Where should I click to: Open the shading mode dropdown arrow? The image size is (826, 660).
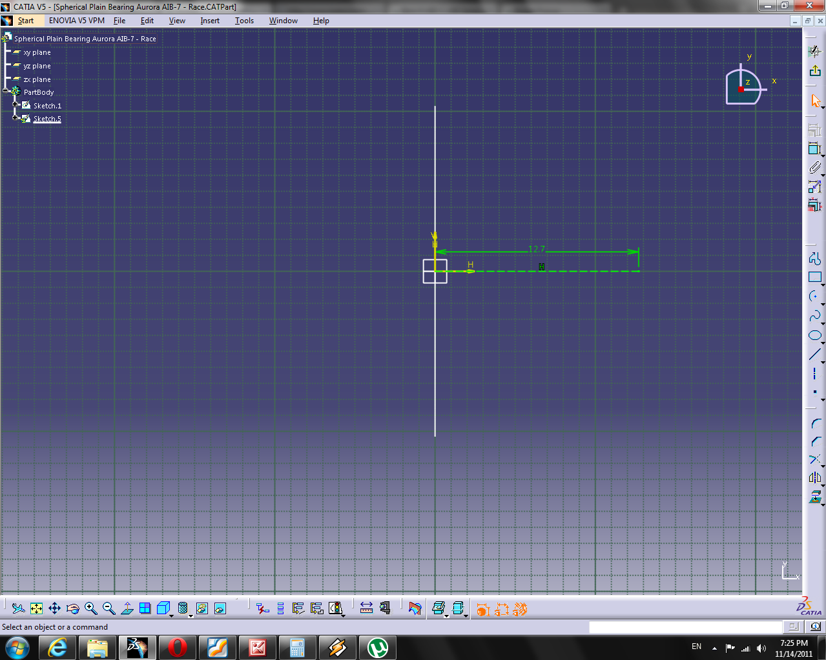(x=191, y=615)
